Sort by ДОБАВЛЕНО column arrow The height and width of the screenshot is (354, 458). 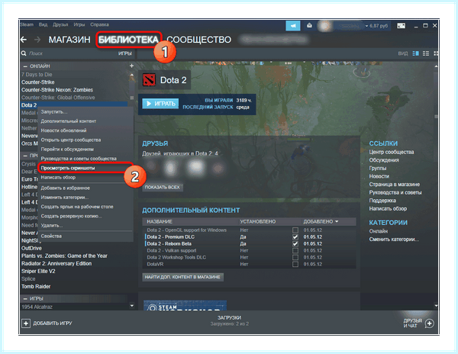coord(337,221)
